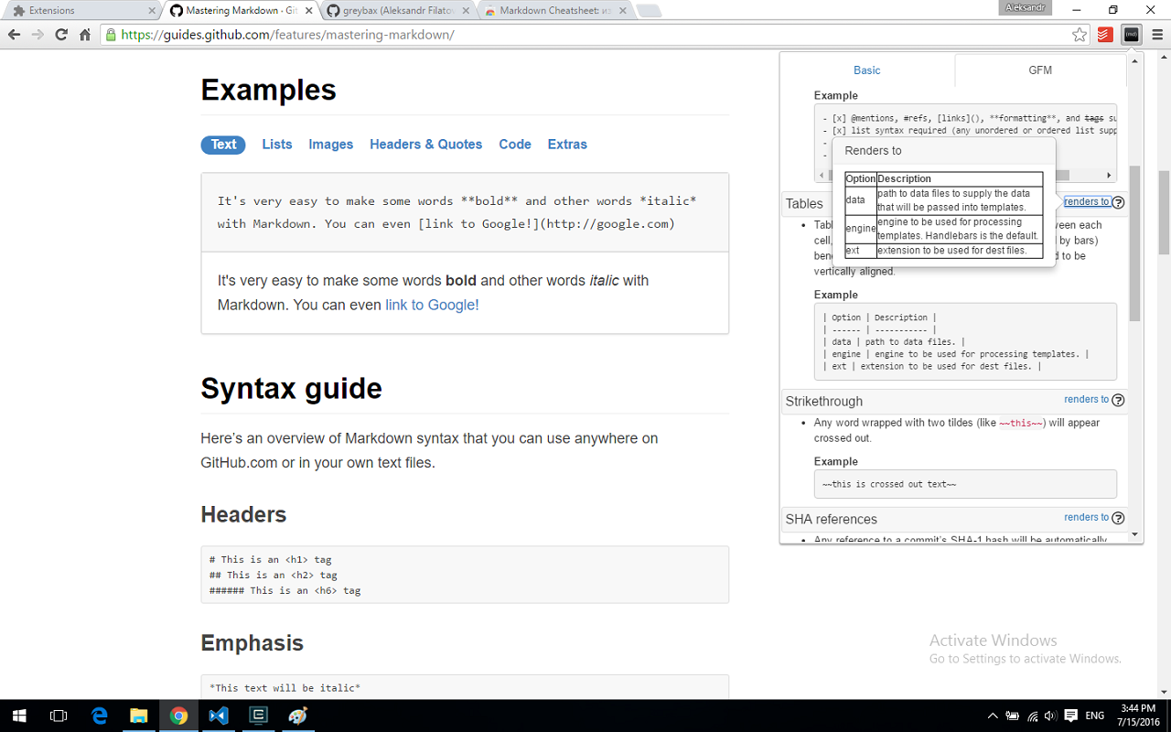Click 'renders to' link for Strikethrough
Viewport: 1171px width, 732px height.
1087,400
